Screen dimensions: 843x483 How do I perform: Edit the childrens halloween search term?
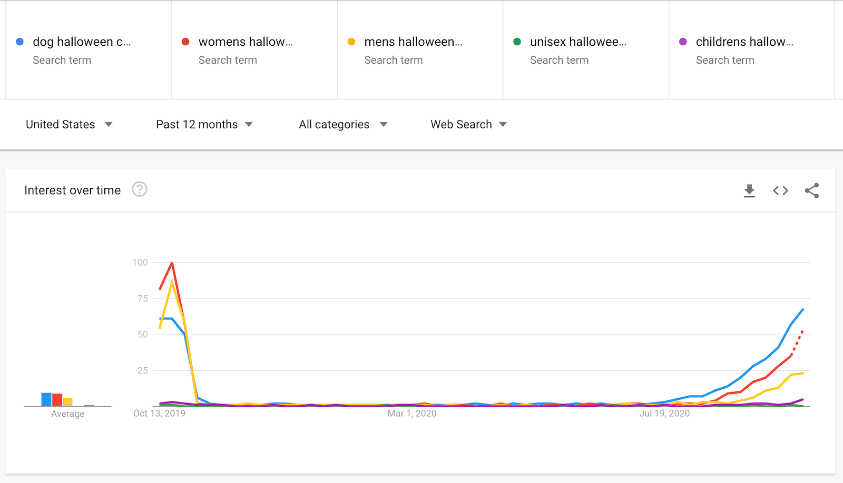[x=744, y=42]
